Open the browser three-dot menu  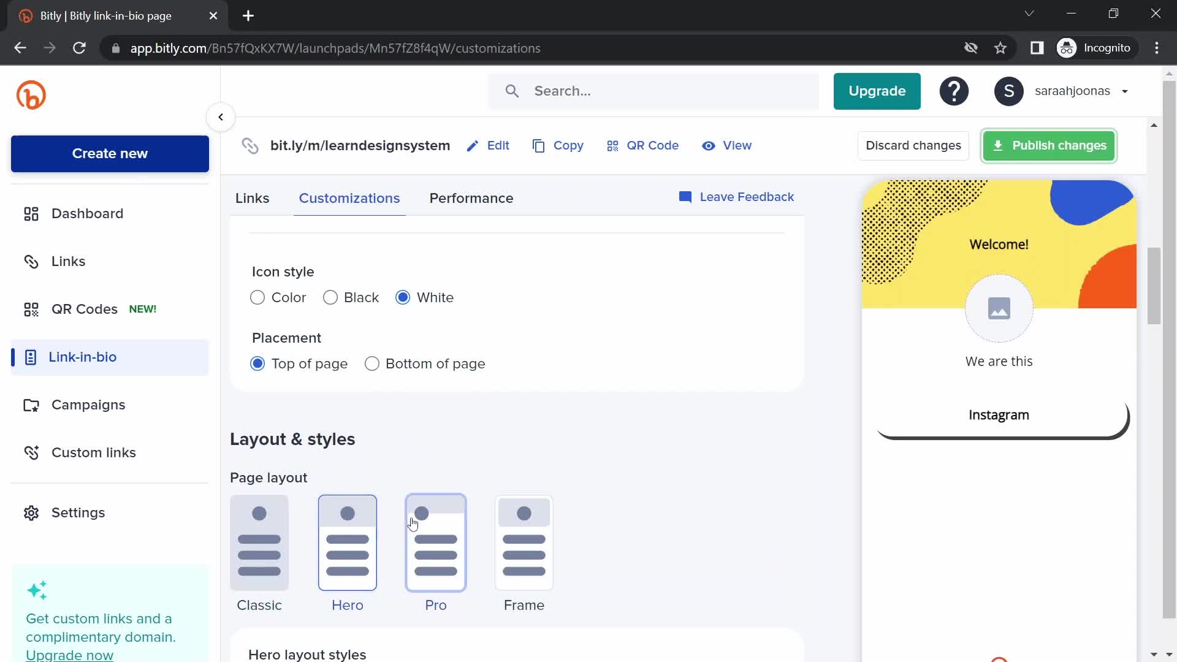click(x=1157, y=48)
